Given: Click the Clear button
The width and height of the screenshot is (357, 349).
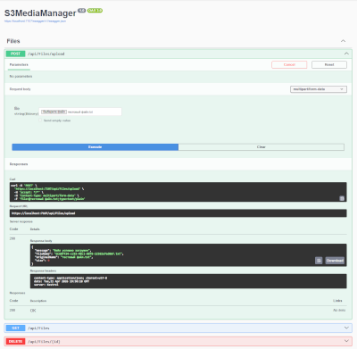Looking at the screenshot, I should point(262,147).
